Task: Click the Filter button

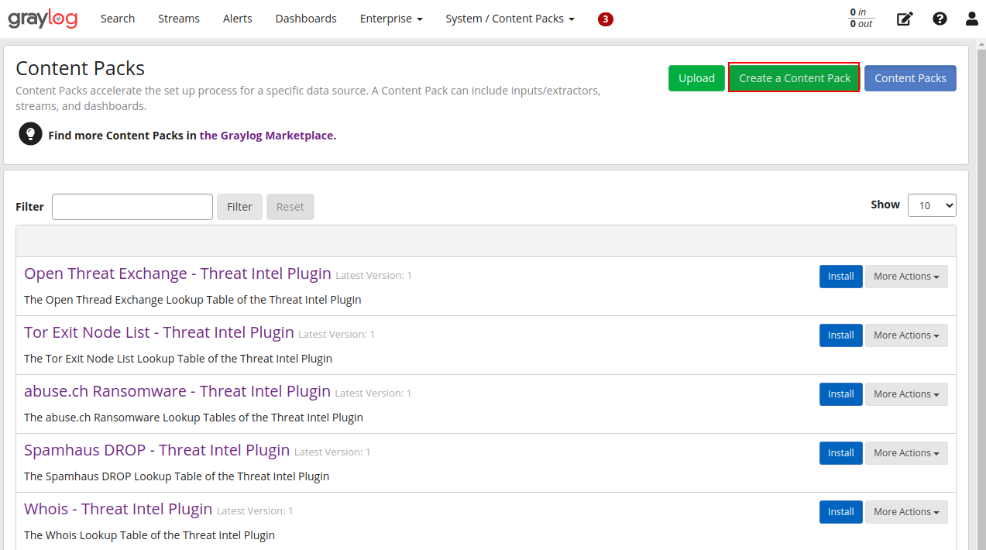Action: 239,207
